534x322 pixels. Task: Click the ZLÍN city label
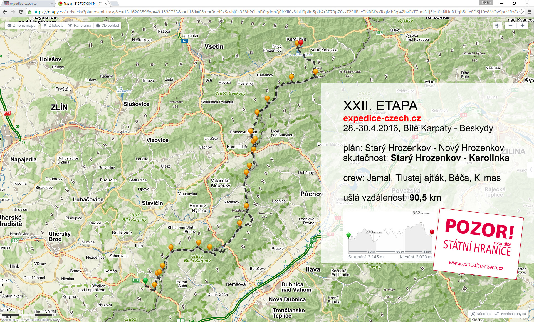[x=59, y=107]
